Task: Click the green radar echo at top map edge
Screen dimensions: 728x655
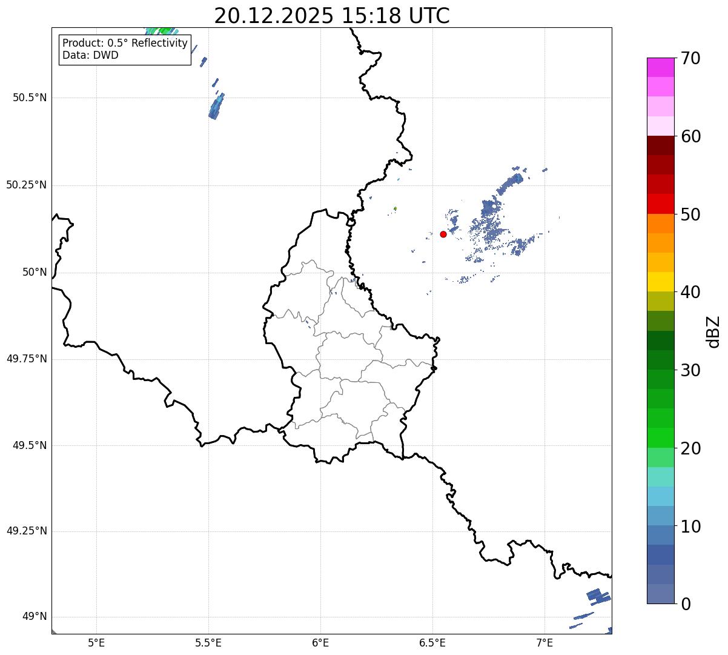Action: click(x=161, y=31)
